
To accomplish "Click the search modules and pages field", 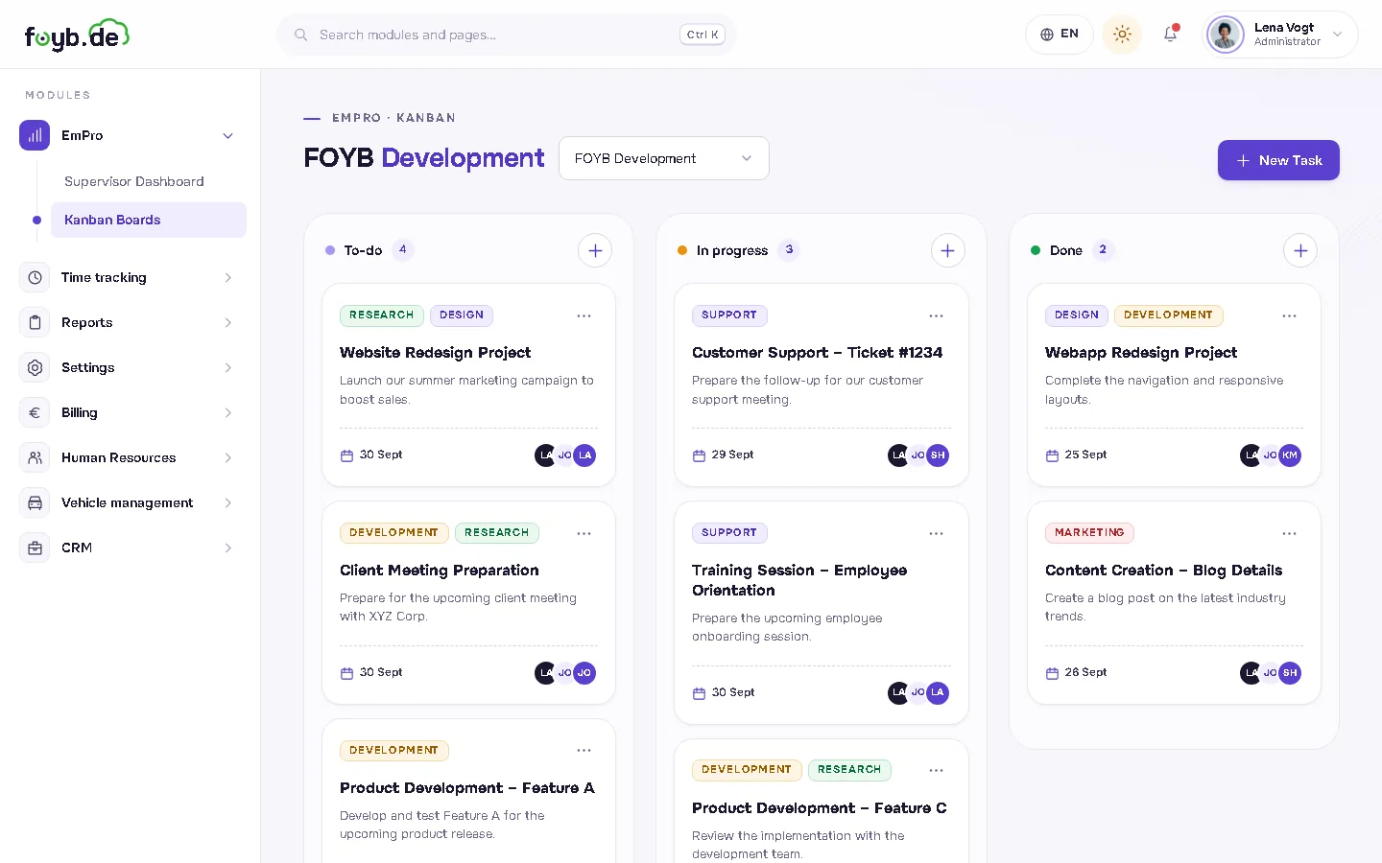I will (507, 35).
